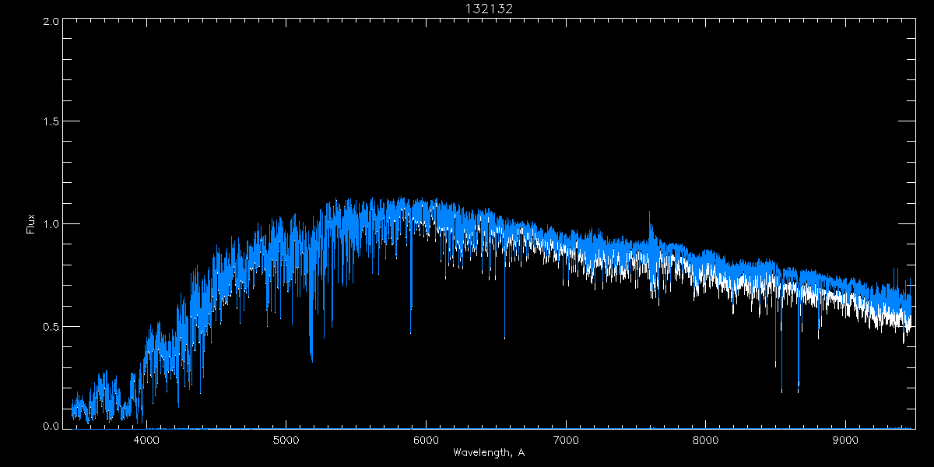Image resolution: width=934 pixels, height=467 pixels.
Task: Click the absorption line bottom near 5890 A
Action: pos(411,333)
